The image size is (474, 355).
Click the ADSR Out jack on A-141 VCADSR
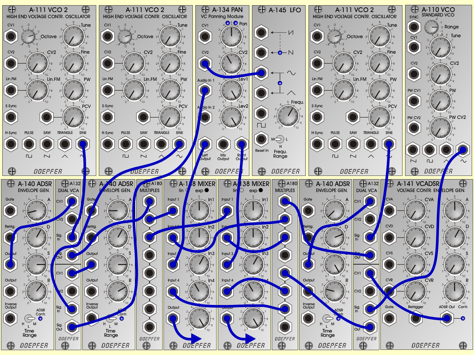[x=447, y=318]
